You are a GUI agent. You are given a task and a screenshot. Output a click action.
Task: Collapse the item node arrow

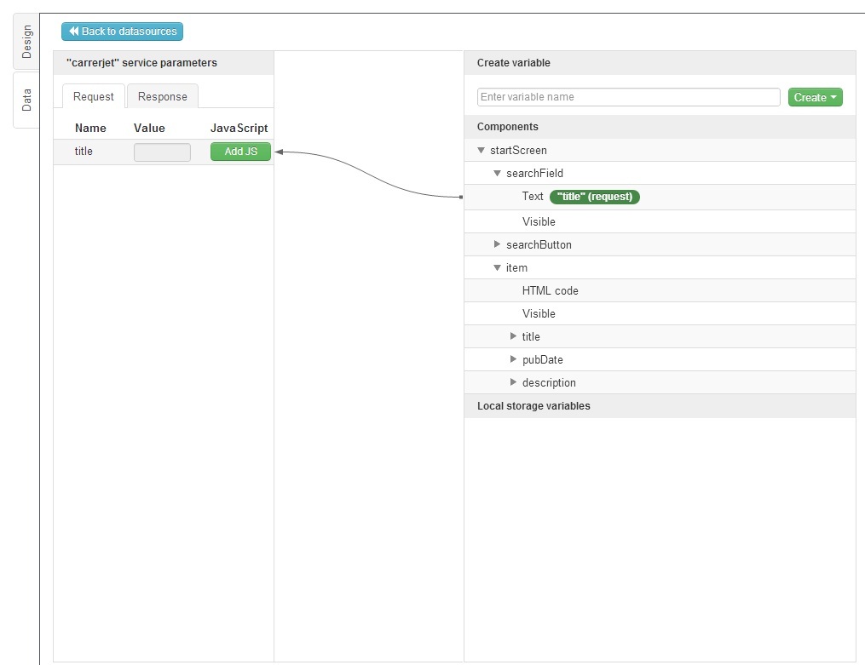click(498, 268)
